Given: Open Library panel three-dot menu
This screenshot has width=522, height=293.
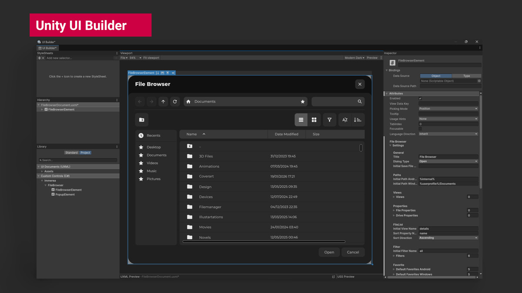Looking at the screenshot, I should pyautogui.click(x=117, y=147).
